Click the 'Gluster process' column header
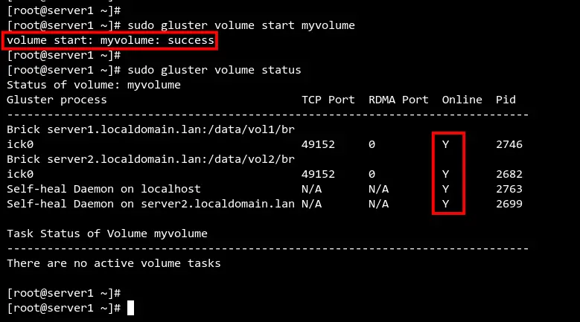Viewport: 580px width, 322px height. coord(57,100)
